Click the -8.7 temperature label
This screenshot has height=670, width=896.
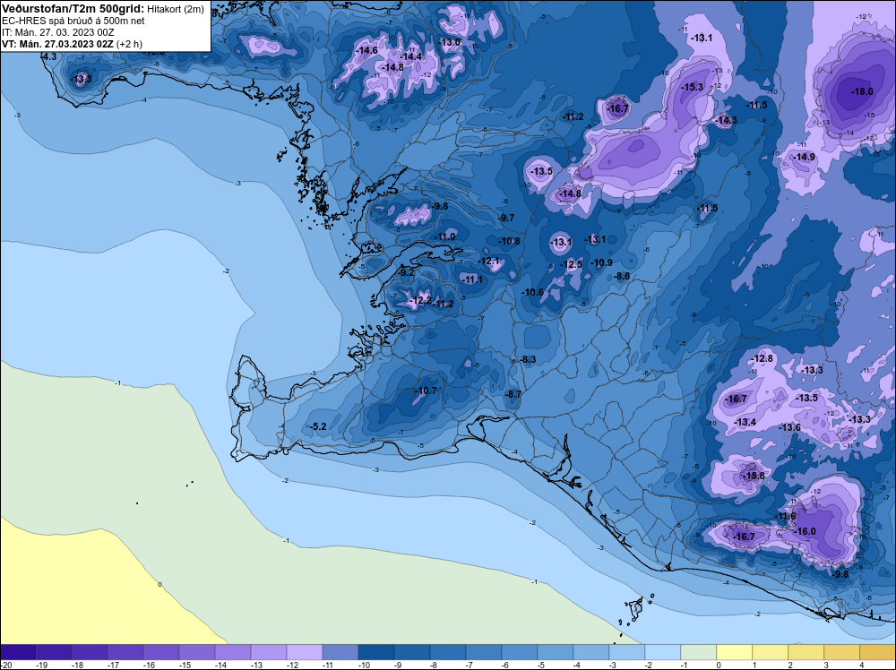pyautogui.click(x=513, y=394)
